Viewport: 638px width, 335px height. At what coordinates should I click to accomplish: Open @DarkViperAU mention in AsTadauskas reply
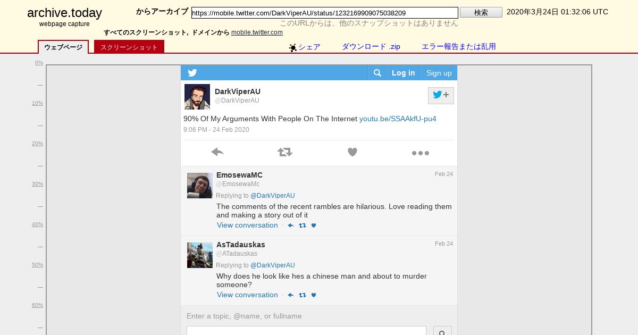(x=273, y=265)
